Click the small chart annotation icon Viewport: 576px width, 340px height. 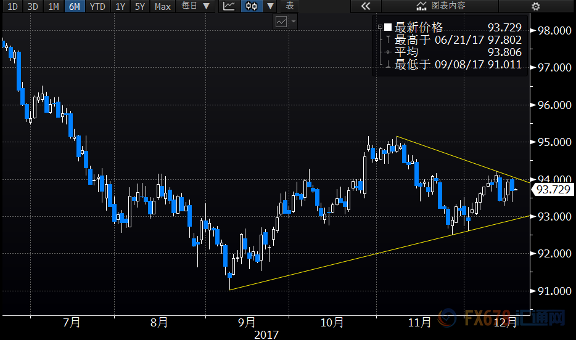tap(281, 22)
